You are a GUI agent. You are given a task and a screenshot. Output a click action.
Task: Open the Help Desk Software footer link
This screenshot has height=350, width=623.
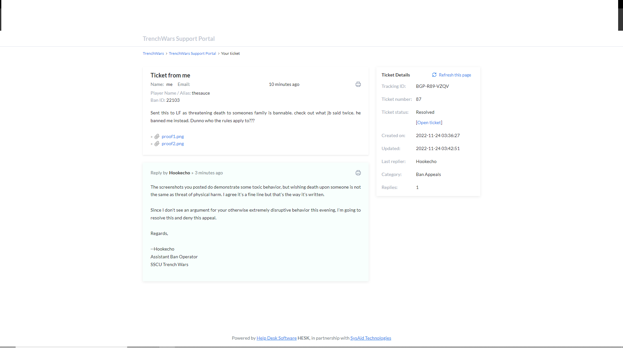click(x=276, y=338)
